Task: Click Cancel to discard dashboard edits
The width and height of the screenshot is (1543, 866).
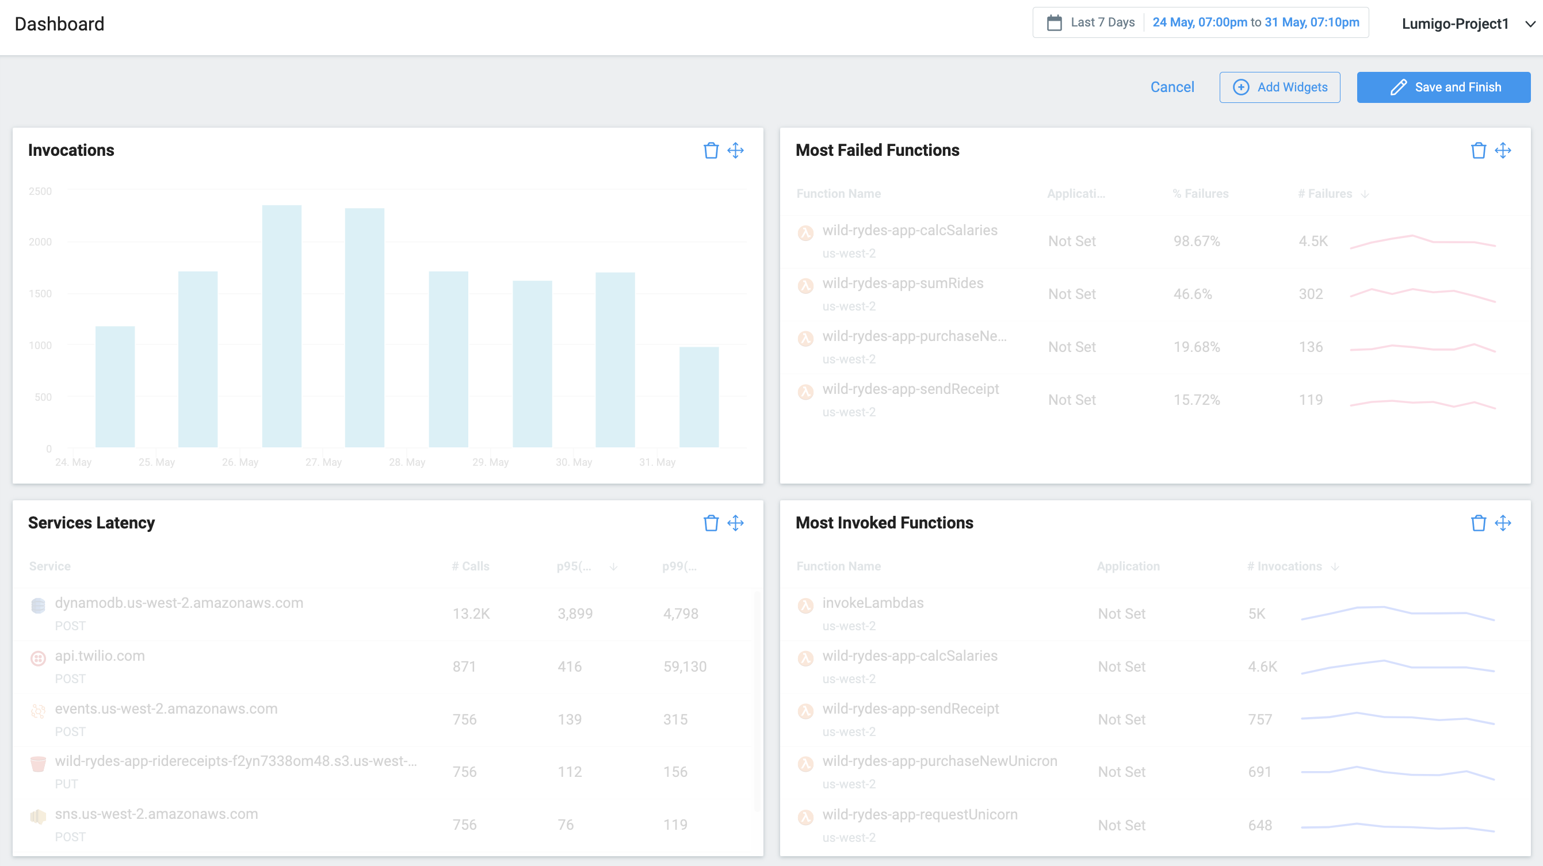Action: click(1171, 87)
